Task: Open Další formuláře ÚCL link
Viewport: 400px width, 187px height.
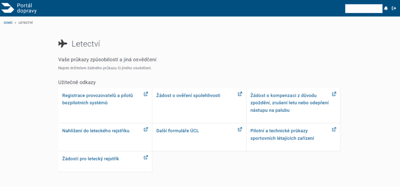Action: click(178, 131)
